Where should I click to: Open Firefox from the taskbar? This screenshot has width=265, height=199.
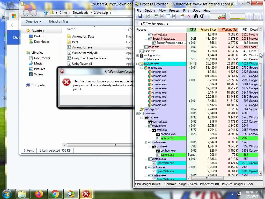(39, 194)
